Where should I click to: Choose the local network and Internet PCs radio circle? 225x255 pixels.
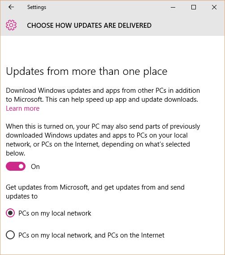10,235
